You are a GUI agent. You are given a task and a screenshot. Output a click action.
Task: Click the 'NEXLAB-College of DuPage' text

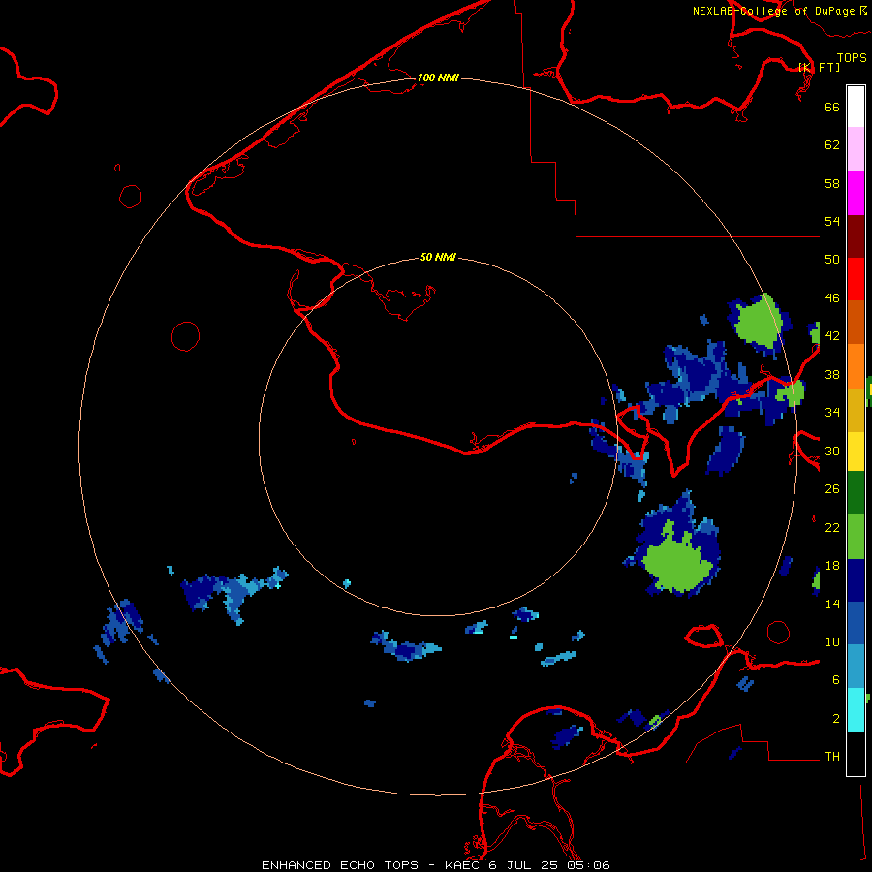pyautogui.click(x=773, y=11)
